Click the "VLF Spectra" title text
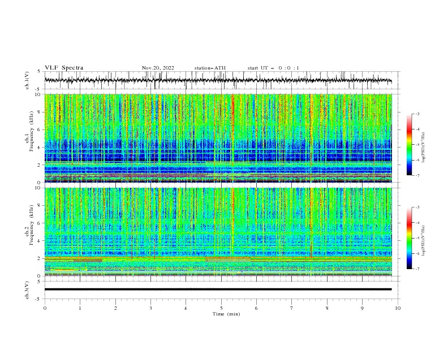The height and width of the screenshot is (346, 448). [64, 68]
